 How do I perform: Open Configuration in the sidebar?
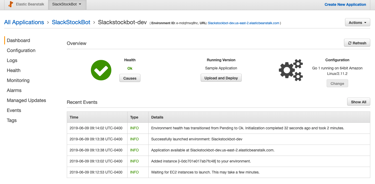click(21, 50)
